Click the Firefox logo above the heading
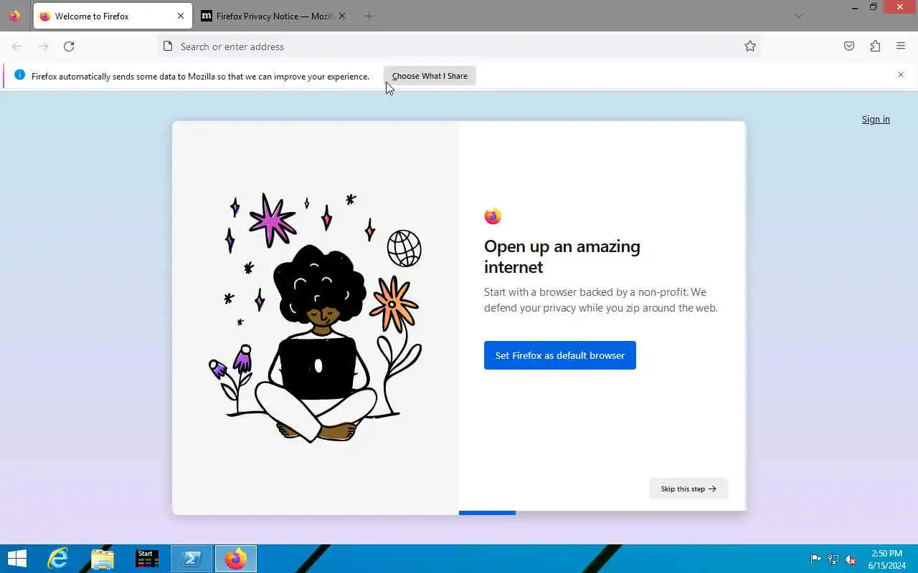The image size is (918, 573). point(493,216)
